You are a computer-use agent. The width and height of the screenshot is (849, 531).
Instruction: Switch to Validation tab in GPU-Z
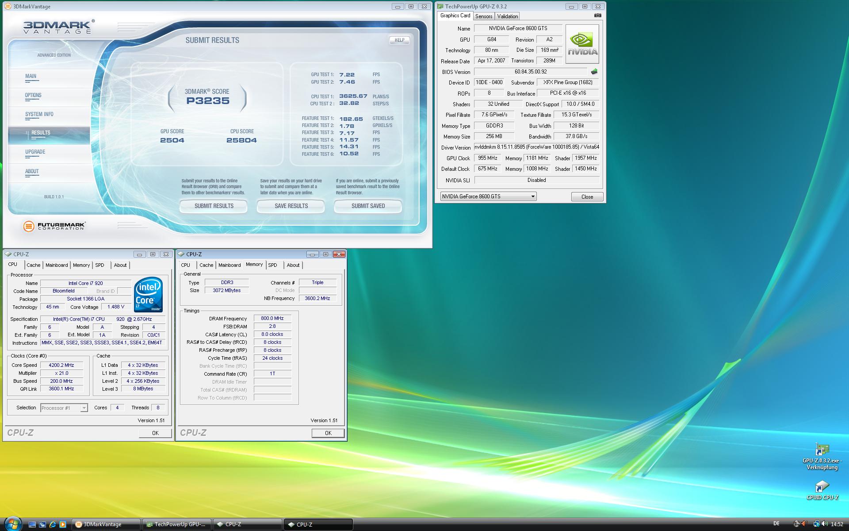507,16
